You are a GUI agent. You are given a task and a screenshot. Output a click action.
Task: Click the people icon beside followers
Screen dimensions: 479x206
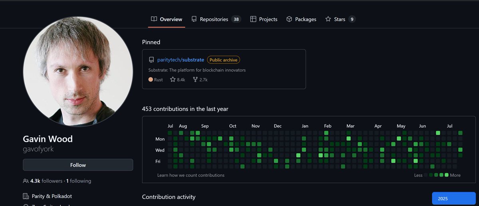26,181
